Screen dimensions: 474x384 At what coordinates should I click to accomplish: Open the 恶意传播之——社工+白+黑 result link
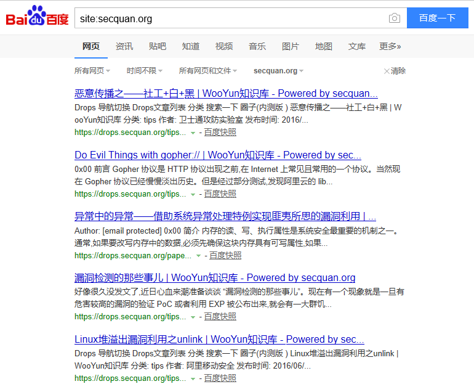click(226, 94)
